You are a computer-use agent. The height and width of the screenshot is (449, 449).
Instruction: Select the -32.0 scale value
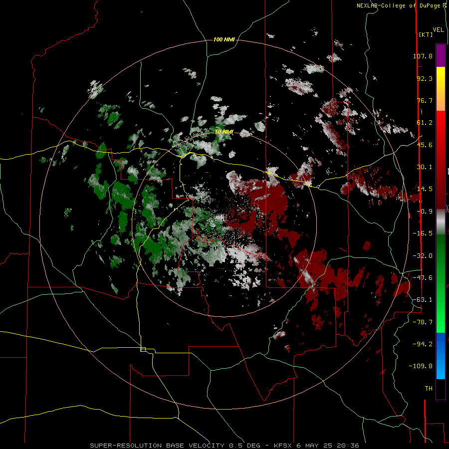(x=423, y=256)
